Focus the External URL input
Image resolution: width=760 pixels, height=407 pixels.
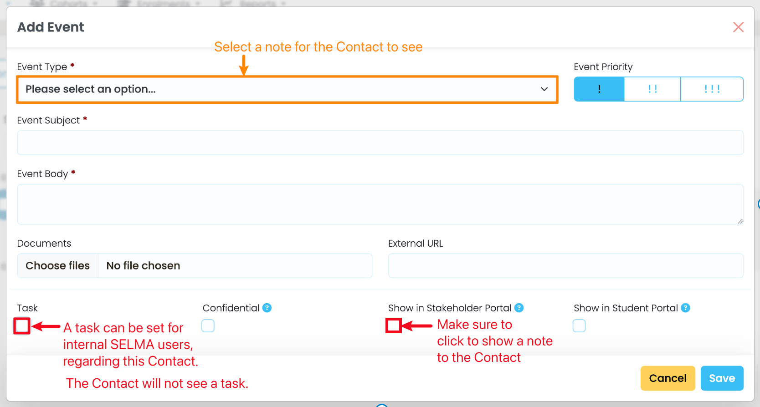[x=565, y=266]
